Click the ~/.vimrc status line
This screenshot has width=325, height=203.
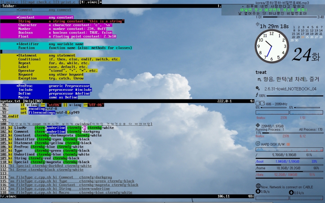(x=127, y=196)
